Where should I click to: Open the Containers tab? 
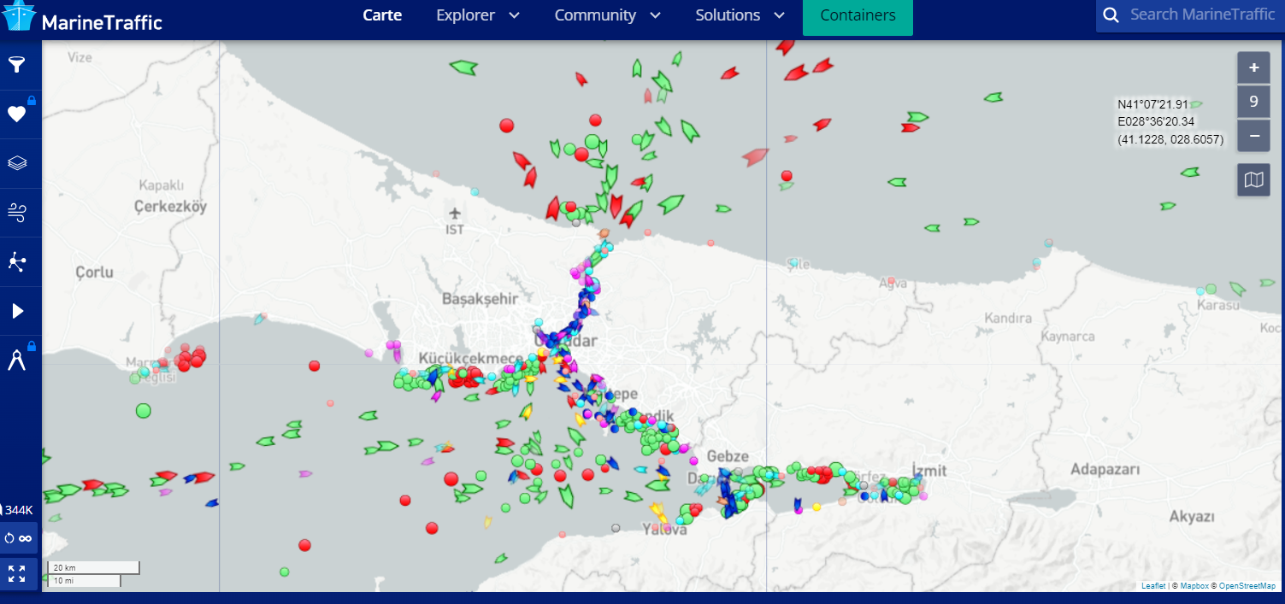pos(858,17)
